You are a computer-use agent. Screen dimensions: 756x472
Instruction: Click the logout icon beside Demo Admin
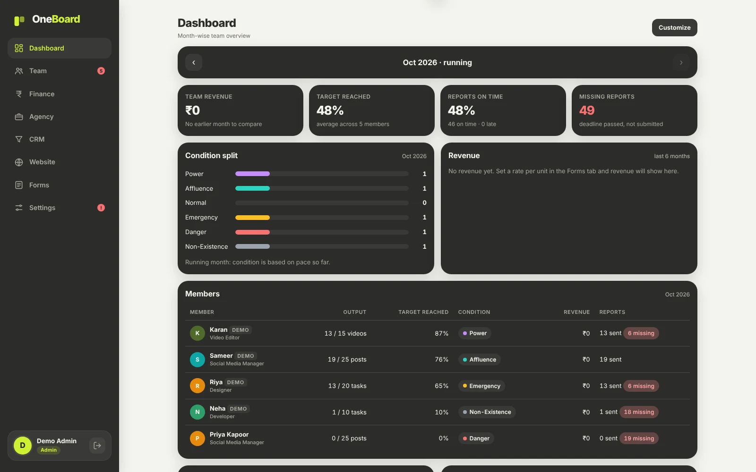pos(97,446)
